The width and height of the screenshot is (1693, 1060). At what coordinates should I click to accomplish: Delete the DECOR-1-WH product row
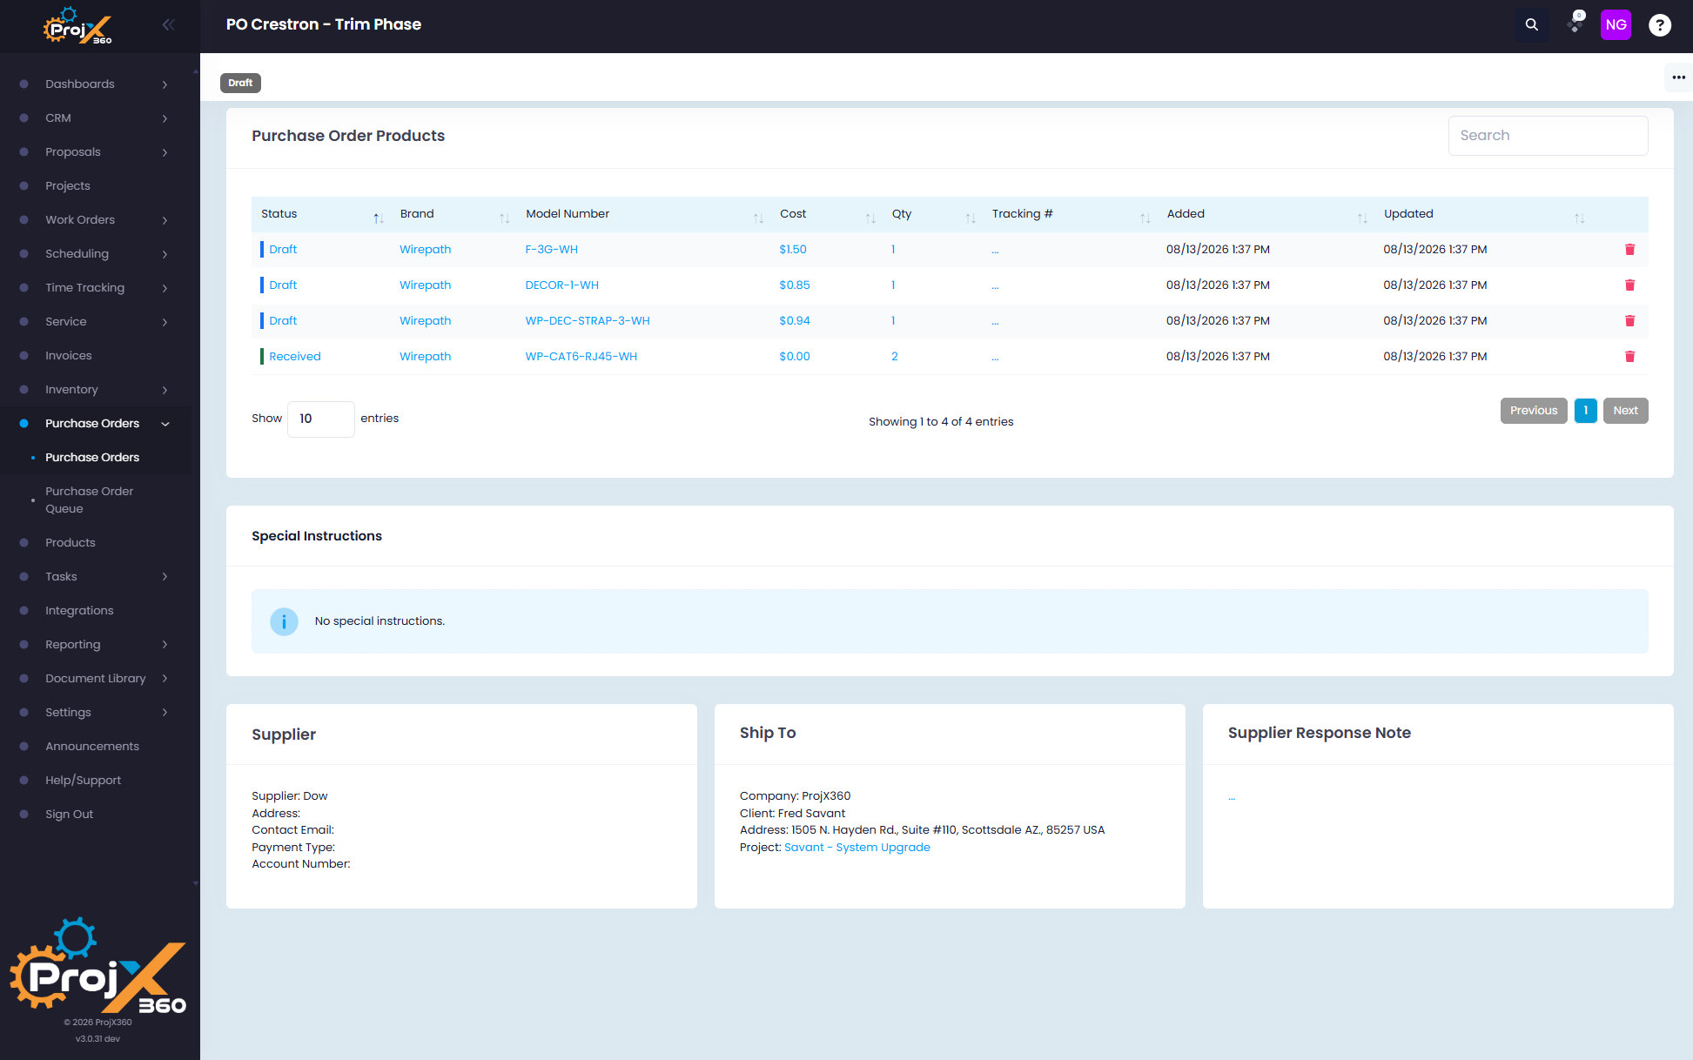[x=1629, y=285]
